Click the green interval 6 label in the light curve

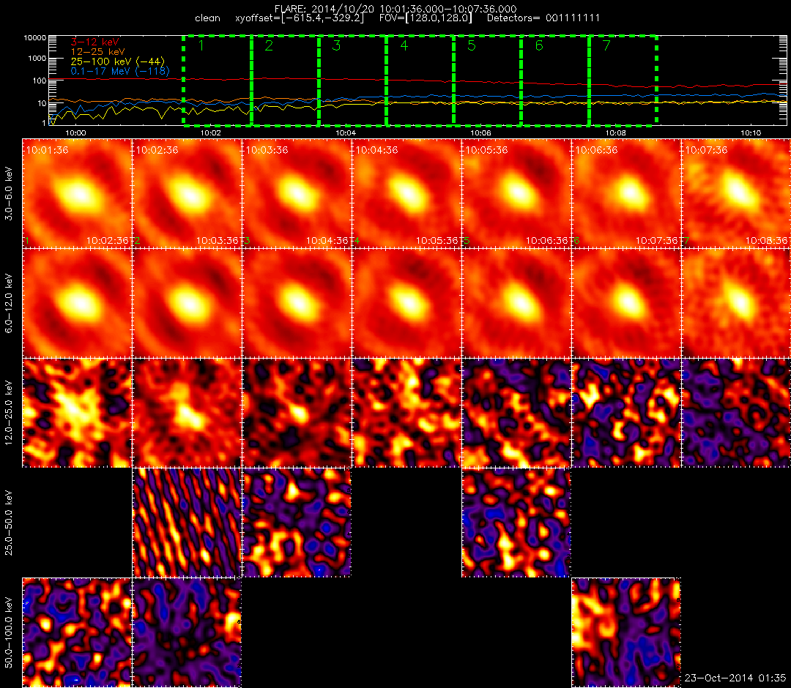pyautogui.click(x=539, y=45)
